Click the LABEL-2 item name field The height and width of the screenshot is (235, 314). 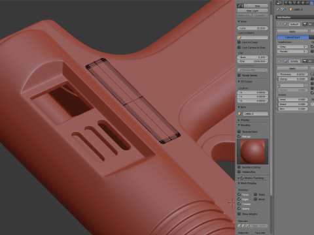pos(256,114)
